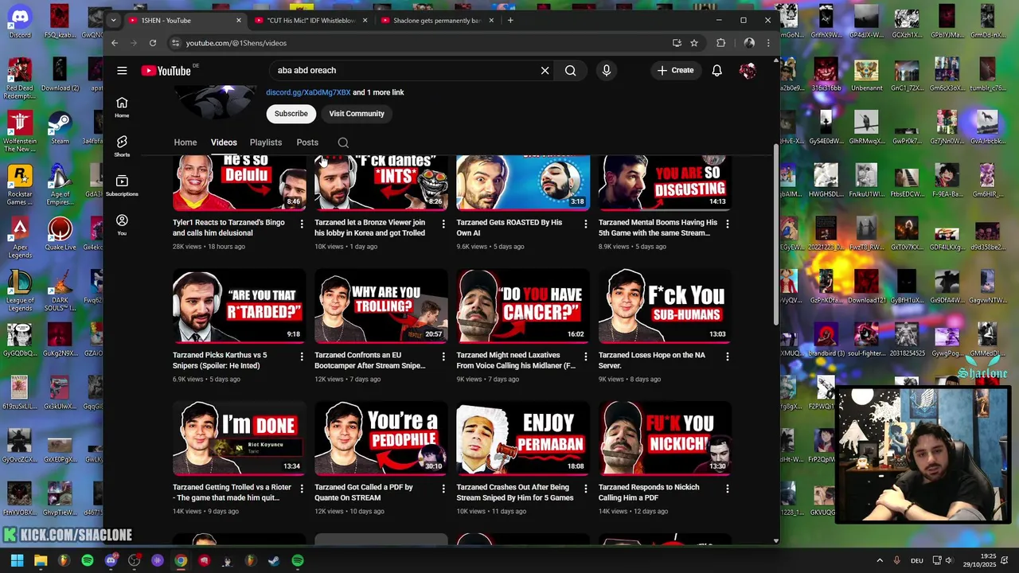Screen dimensions: 1019x573
Task: Open options for EU Bootcamper video
Action: click(x=443, y=357)
